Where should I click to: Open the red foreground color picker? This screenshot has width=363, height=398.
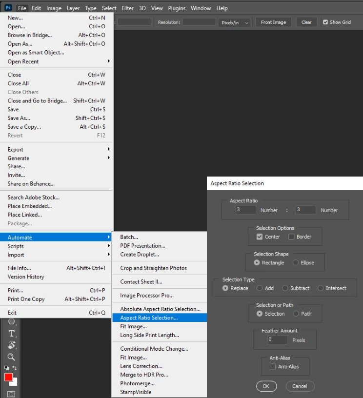tap(8, 377)
